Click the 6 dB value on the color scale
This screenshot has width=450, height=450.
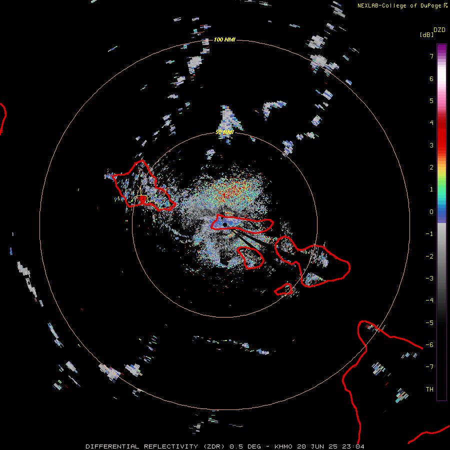click(x=431, y=78)
